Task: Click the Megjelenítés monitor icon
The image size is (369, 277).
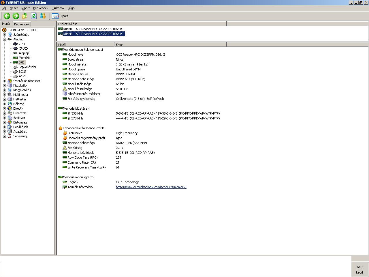Action: pos(10,90)
